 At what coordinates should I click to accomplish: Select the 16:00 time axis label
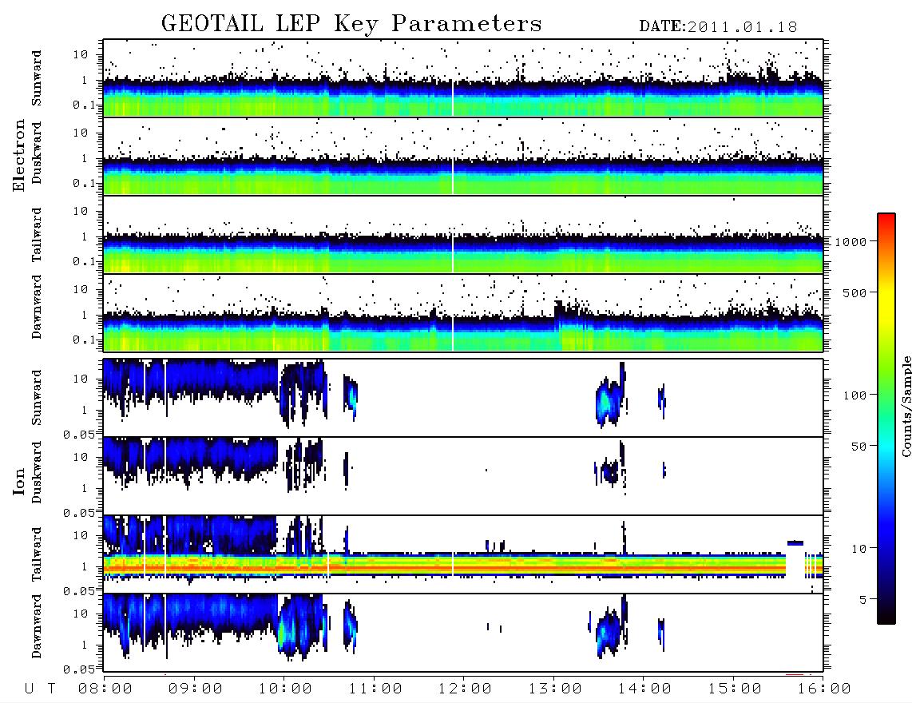pyautogui.click(x=824, y=689)
